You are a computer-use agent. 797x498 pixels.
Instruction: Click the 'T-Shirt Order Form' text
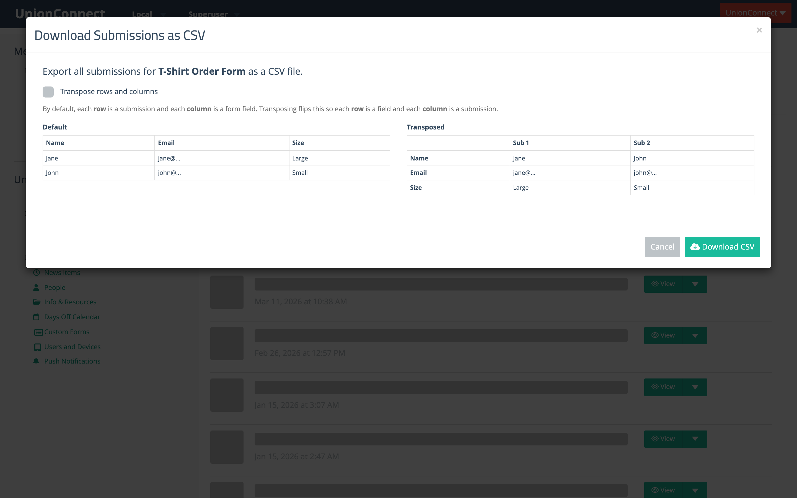(x=202, y=71)
